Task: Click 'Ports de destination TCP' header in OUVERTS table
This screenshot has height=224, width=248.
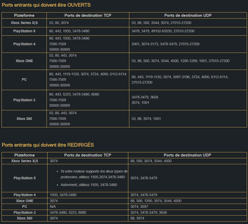Action: tap(88, 16)
